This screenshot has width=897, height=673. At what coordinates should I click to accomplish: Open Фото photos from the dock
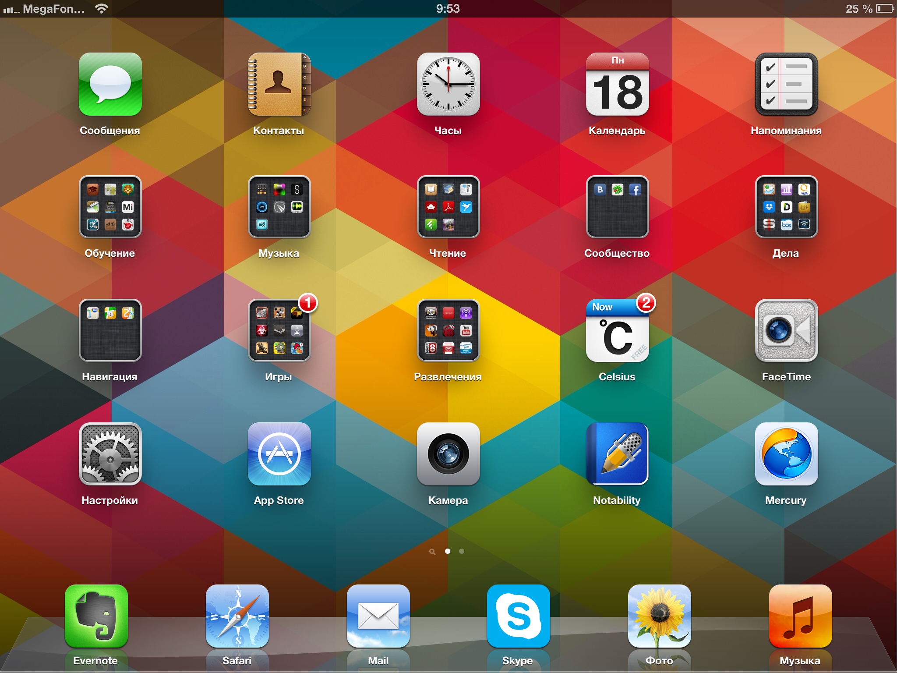pyautogui.click(x=660, y=616)
